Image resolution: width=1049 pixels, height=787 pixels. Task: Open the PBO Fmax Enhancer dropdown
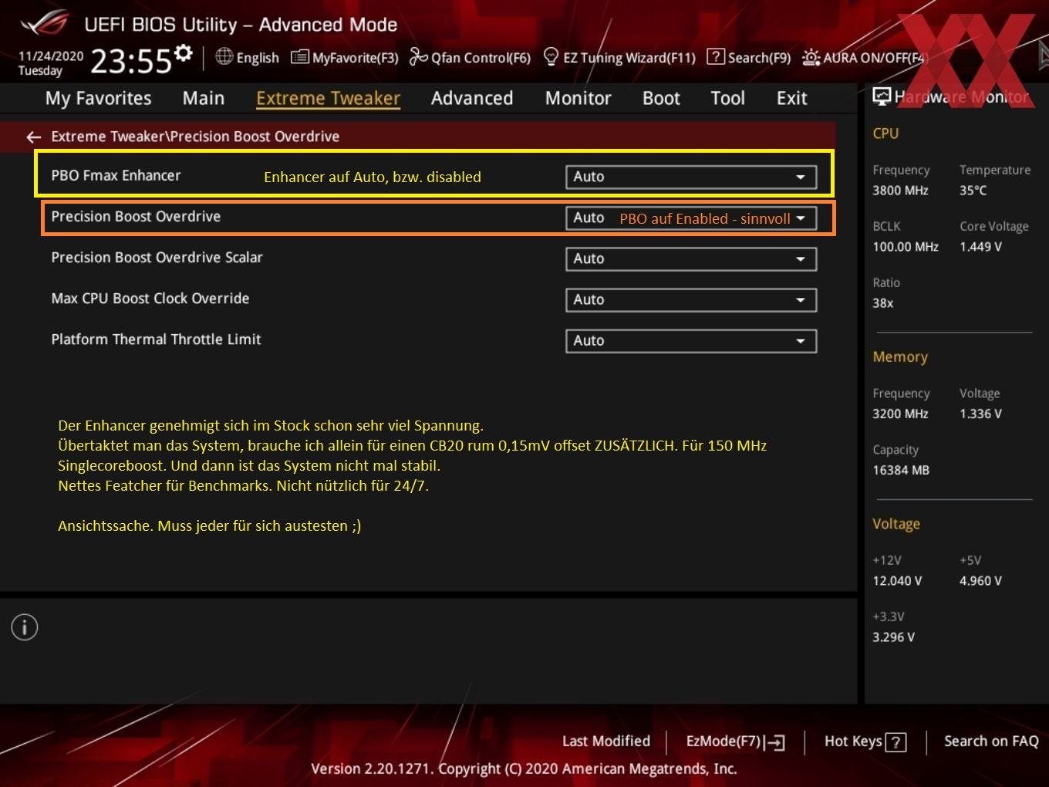[691, 177]
